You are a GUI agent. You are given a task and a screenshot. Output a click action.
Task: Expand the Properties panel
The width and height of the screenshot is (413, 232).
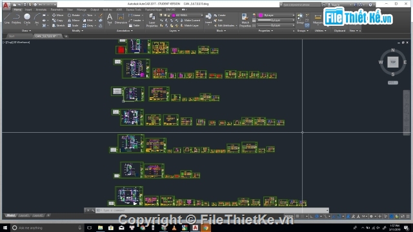[x=265, y=31]
